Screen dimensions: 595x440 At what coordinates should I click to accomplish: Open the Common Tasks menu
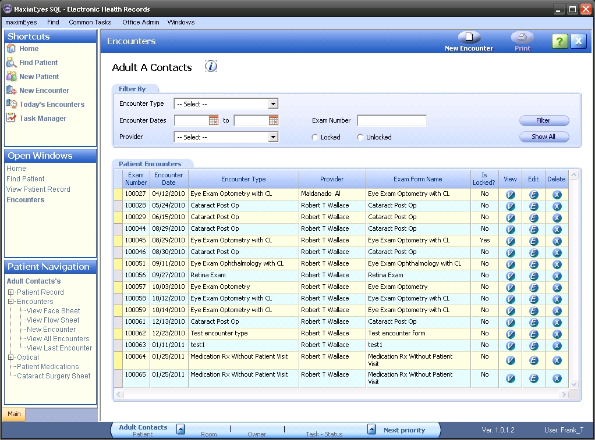click(90, 22)
